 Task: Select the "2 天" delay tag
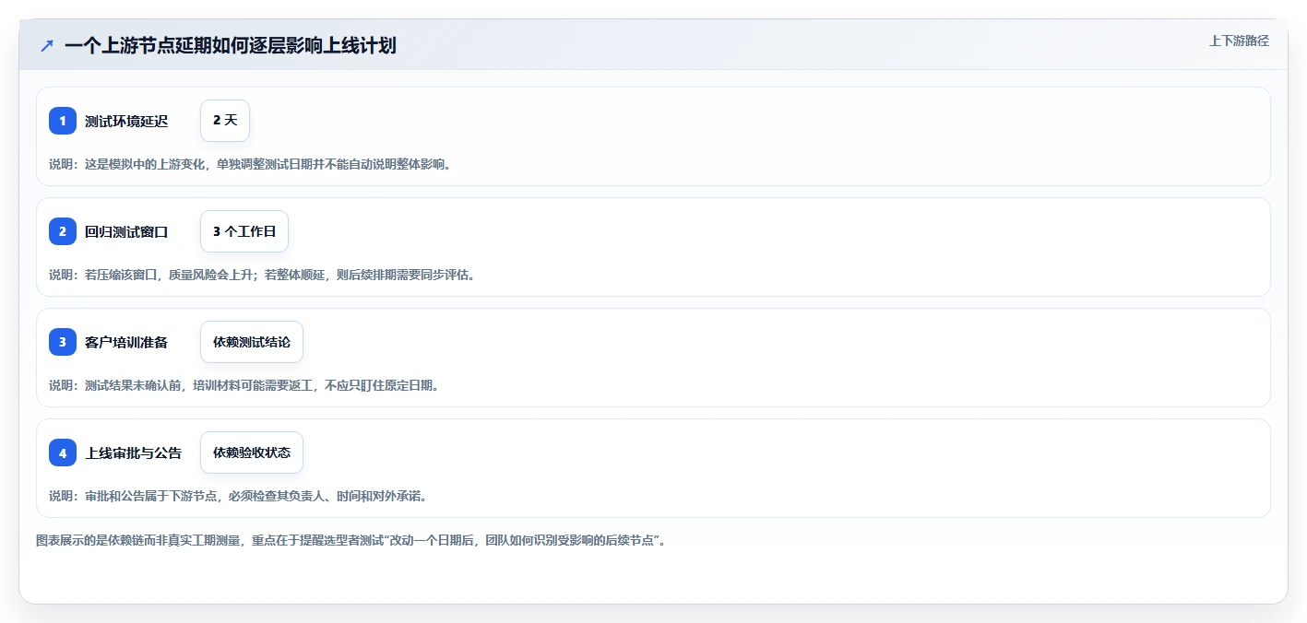click(225, 121)
